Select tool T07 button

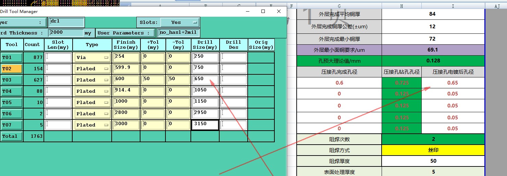pyautogui.click(x=12, y=125)
